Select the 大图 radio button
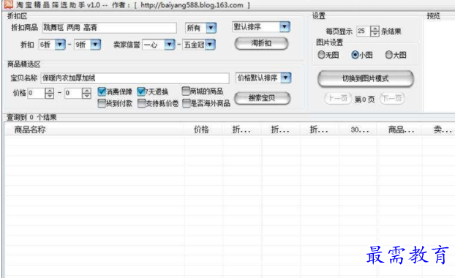The image size is (455, 278). pyautogui.click(x=389, y=55)
